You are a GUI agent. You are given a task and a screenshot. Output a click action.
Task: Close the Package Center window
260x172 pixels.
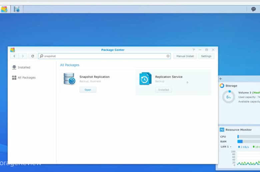pyautogui.click(x=213, y=50)
